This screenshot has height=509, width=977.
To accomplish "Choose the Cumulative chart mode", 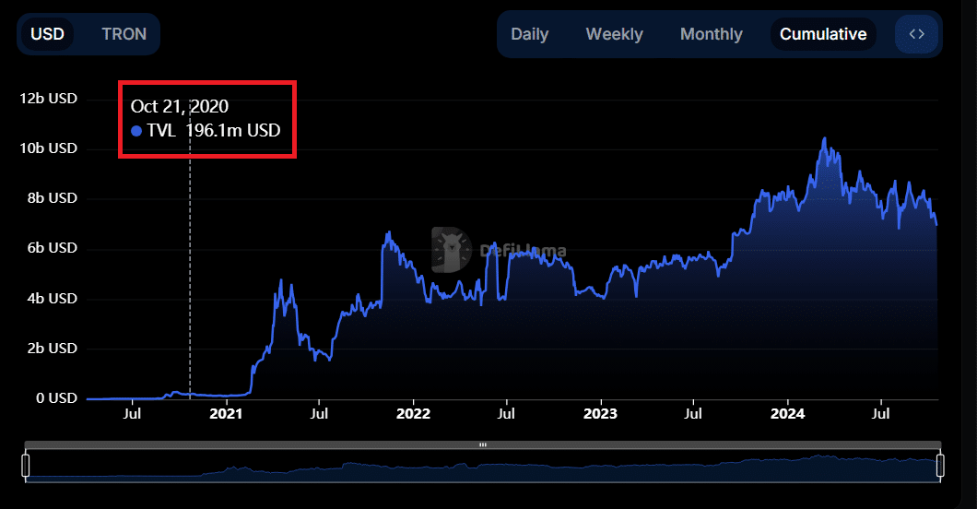I will pos(822,34).
